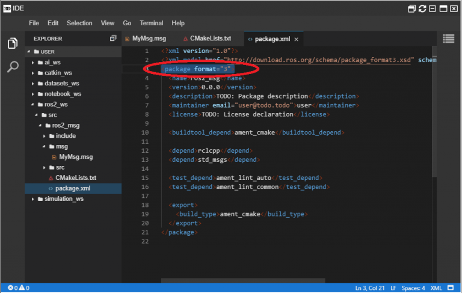Click the closing package tag on line 21
Screen dimensions: 462x293
(179, 232)
